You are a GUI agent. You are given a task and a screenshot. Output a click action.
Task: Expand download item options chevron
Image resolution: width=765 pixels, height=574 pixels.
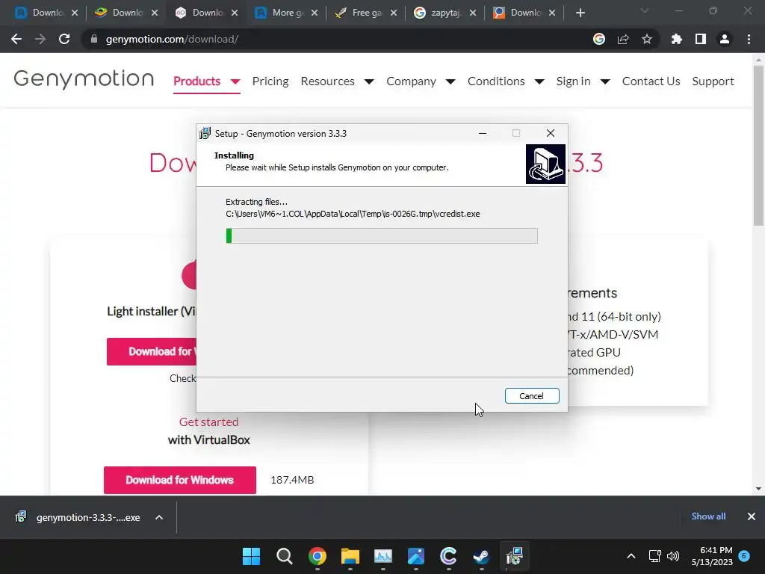159,517
